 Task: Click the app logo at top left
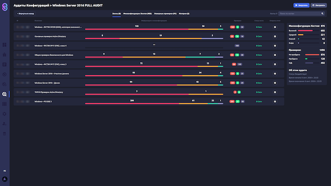tap(5, 7)
